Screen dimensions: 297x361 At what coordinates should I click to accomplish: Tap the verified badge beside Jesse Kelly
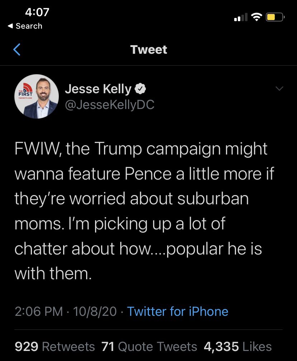tap(140, 89)
